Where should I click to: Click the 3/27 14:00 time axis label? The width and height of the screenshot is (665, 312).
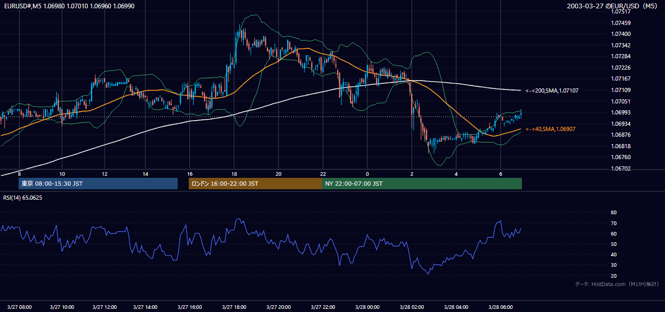146,307
